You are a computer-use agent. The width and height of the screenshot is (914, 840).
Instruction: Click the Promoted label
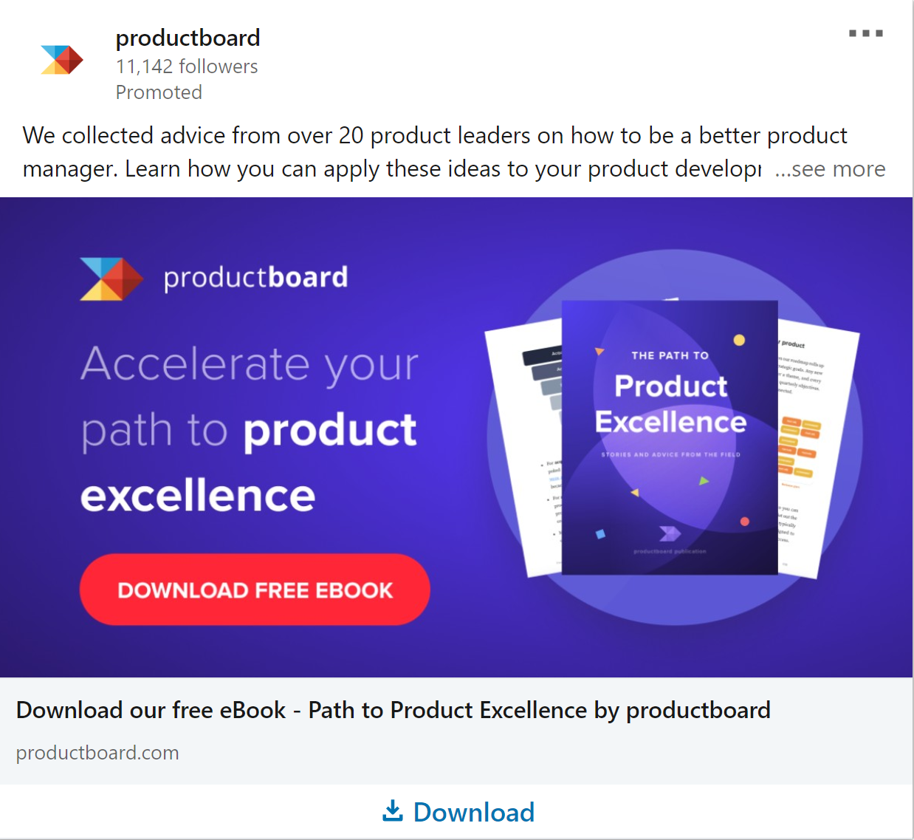point(159,92)
